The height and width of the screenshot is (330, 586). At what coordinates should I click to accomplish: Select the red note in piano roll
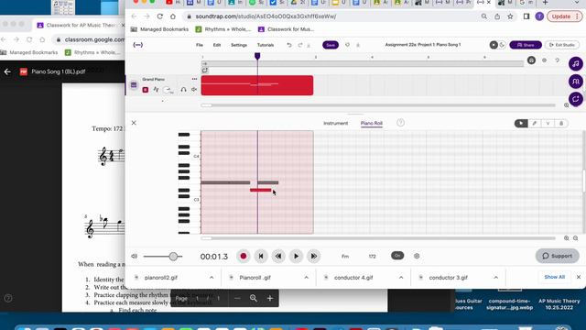click(260, 190)
